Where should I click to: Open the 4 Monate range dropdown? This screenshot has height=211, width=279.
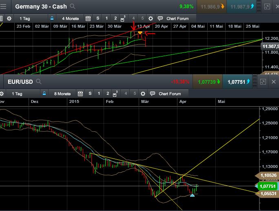point(71,18)
